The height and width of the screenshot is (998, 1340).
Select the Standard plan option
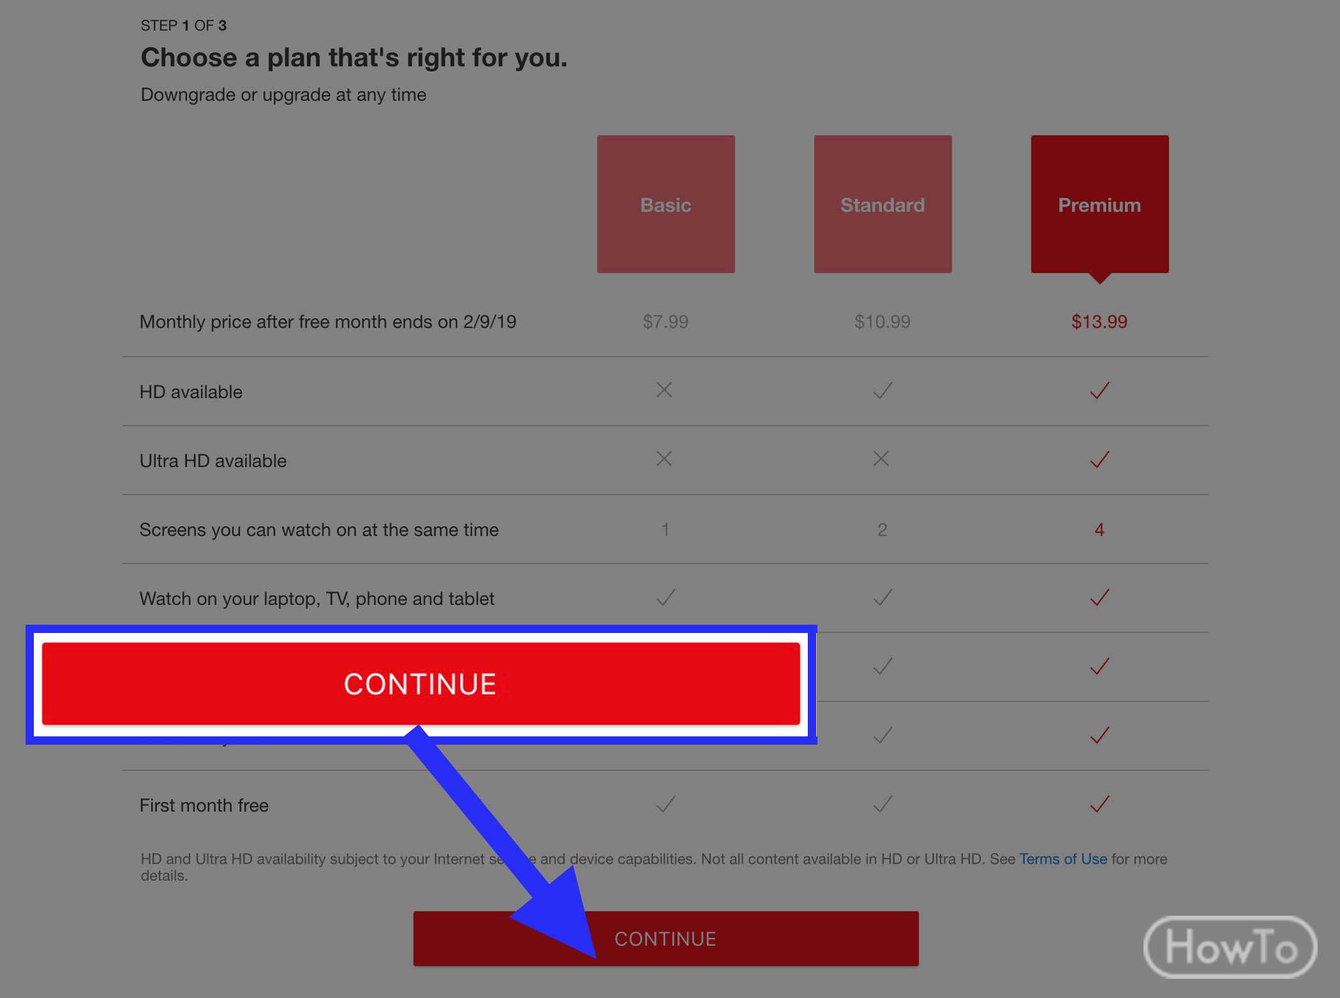pyautogui.click(x=883, y=204)
